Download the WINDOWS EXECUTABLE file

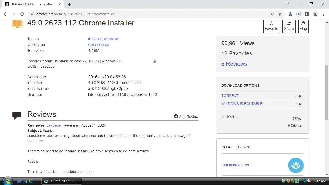click(x=242, y=104)
